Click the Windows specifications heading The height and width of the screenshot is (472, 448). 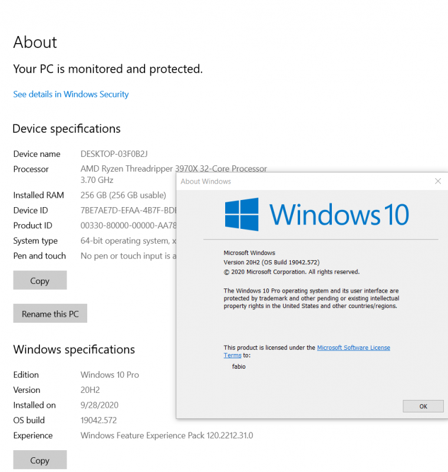click(x=74, y=349)
